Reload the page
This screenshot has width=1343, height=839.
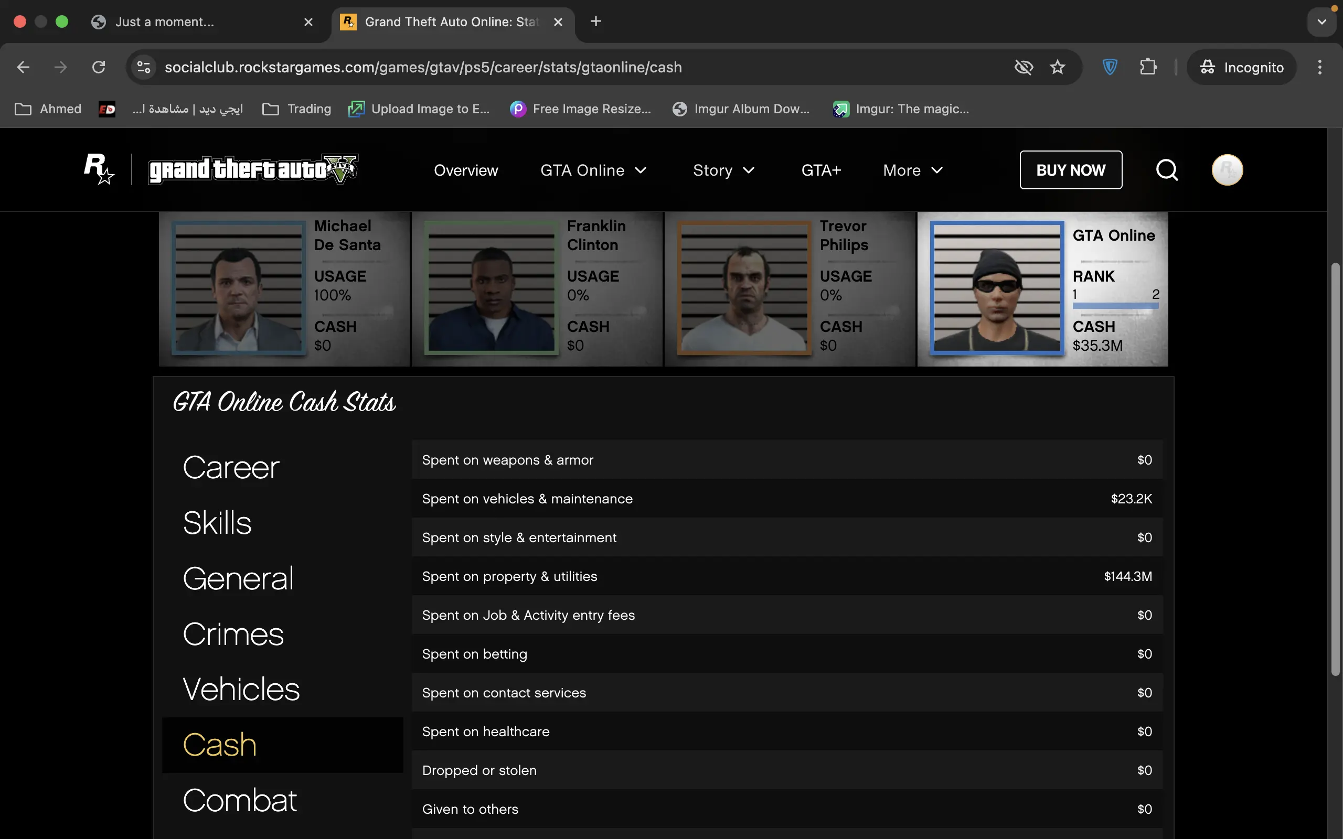pos(99,67)
